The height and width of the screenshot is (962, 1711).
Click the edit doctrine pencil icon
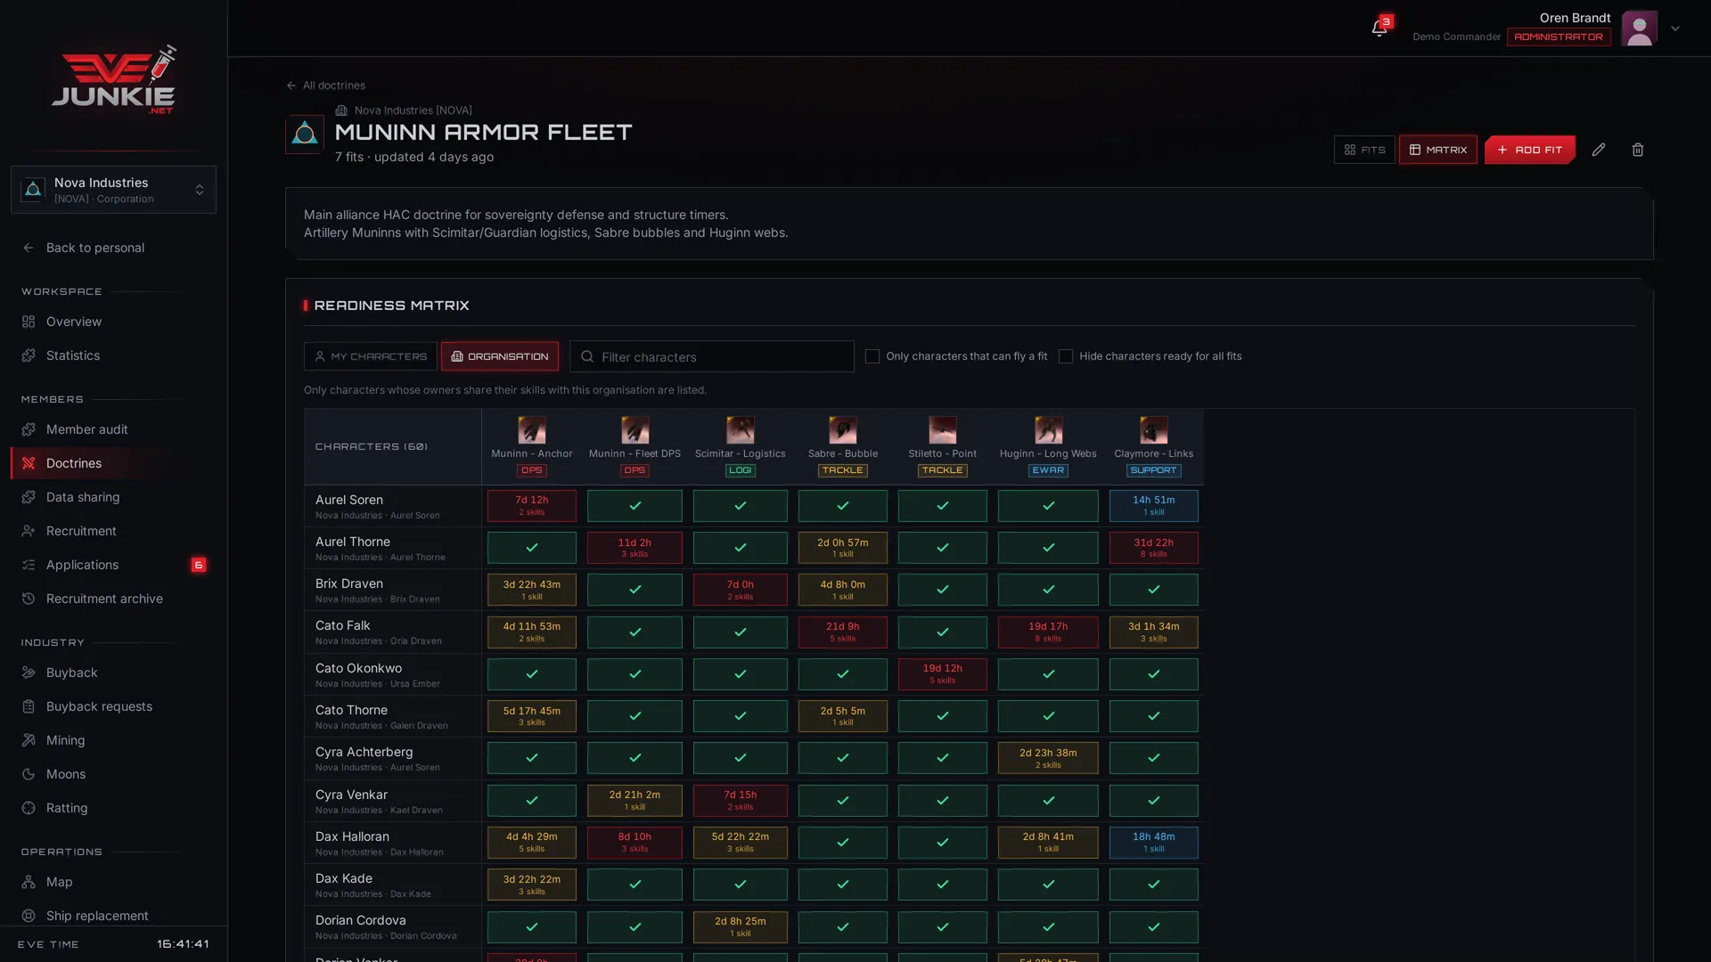(x=1599, y=150)
